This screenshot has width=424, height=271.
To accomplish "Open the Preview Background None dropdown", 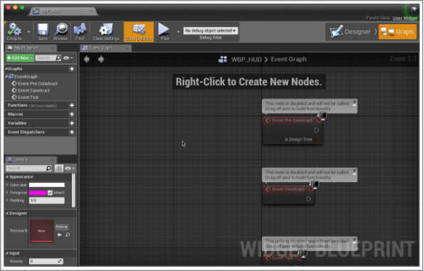I will click(x=62, y=227).
